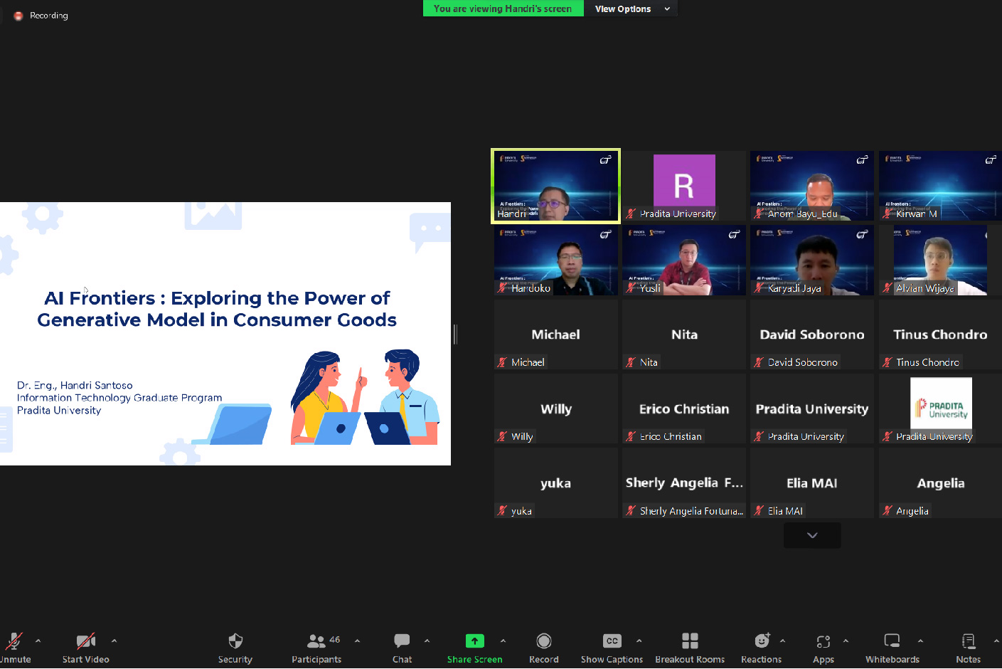
Task: Toggle Start Video camera
Action: point(85,641)
